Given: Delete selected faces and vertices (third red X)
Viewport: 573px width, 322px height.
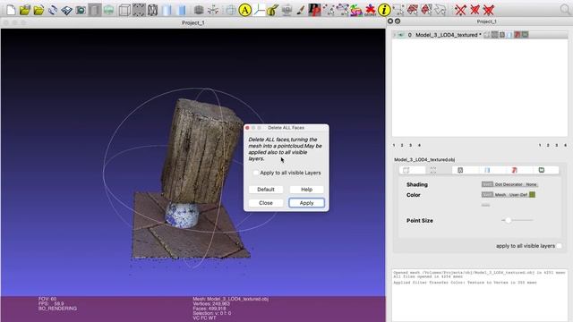Looking at the screenshot, I should 489,10.
